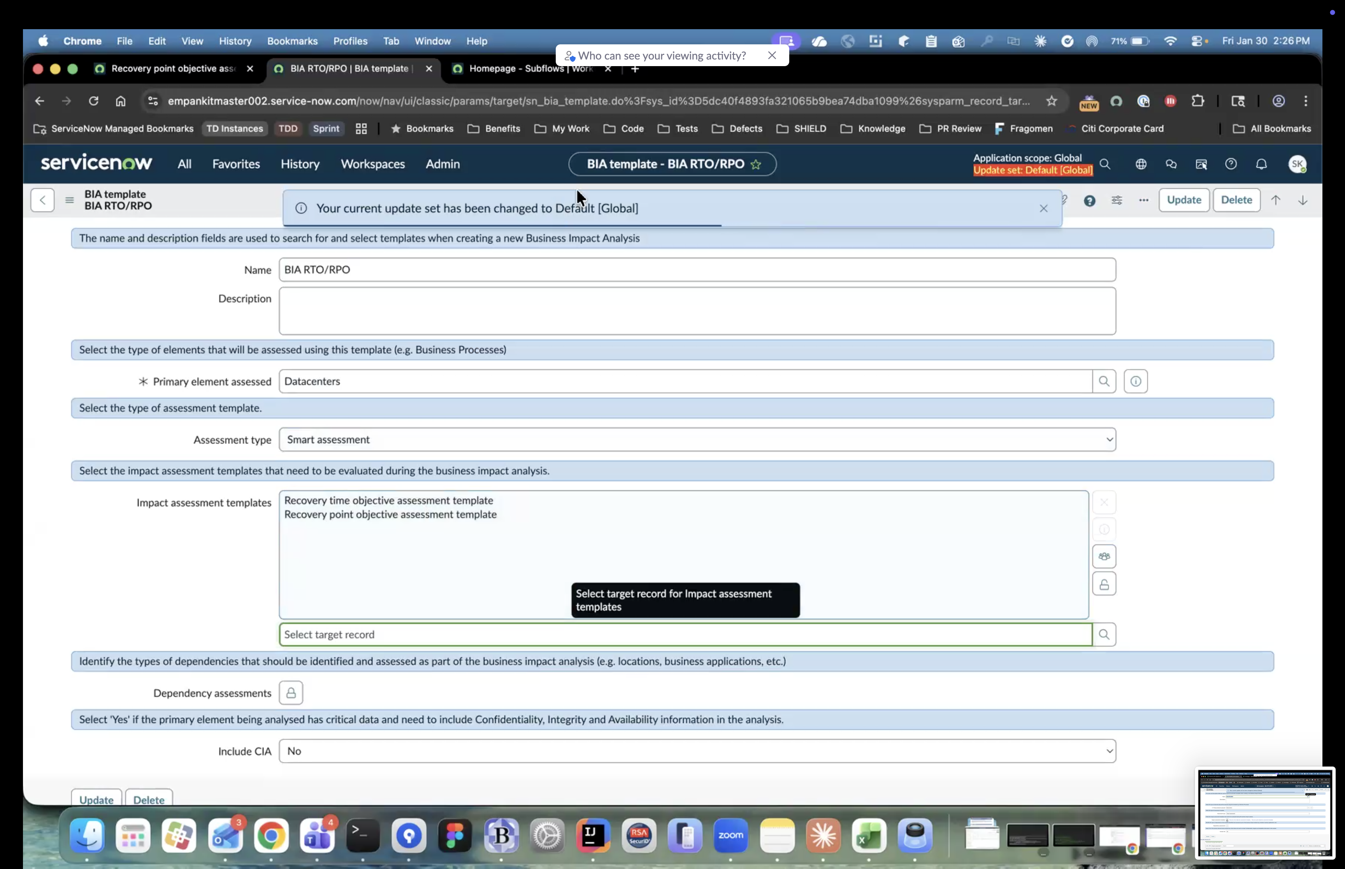Open the Workspaces menu
This screenshot has width=1345, height=869.
[372, 164]
